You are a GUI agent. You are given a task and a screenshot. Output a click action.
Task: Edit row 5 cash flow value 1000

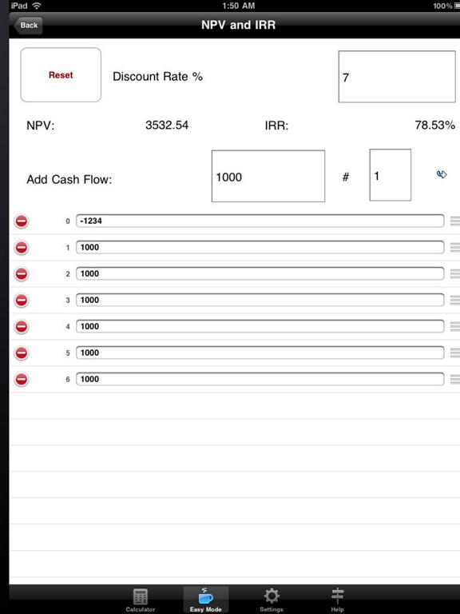[260, 353]
